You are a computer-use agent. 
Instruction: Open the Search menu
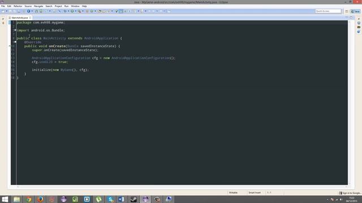click(x=49, y=6)
